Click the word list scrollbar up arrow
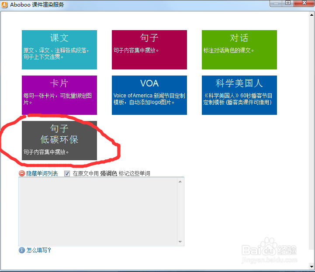 pos(180,182)
